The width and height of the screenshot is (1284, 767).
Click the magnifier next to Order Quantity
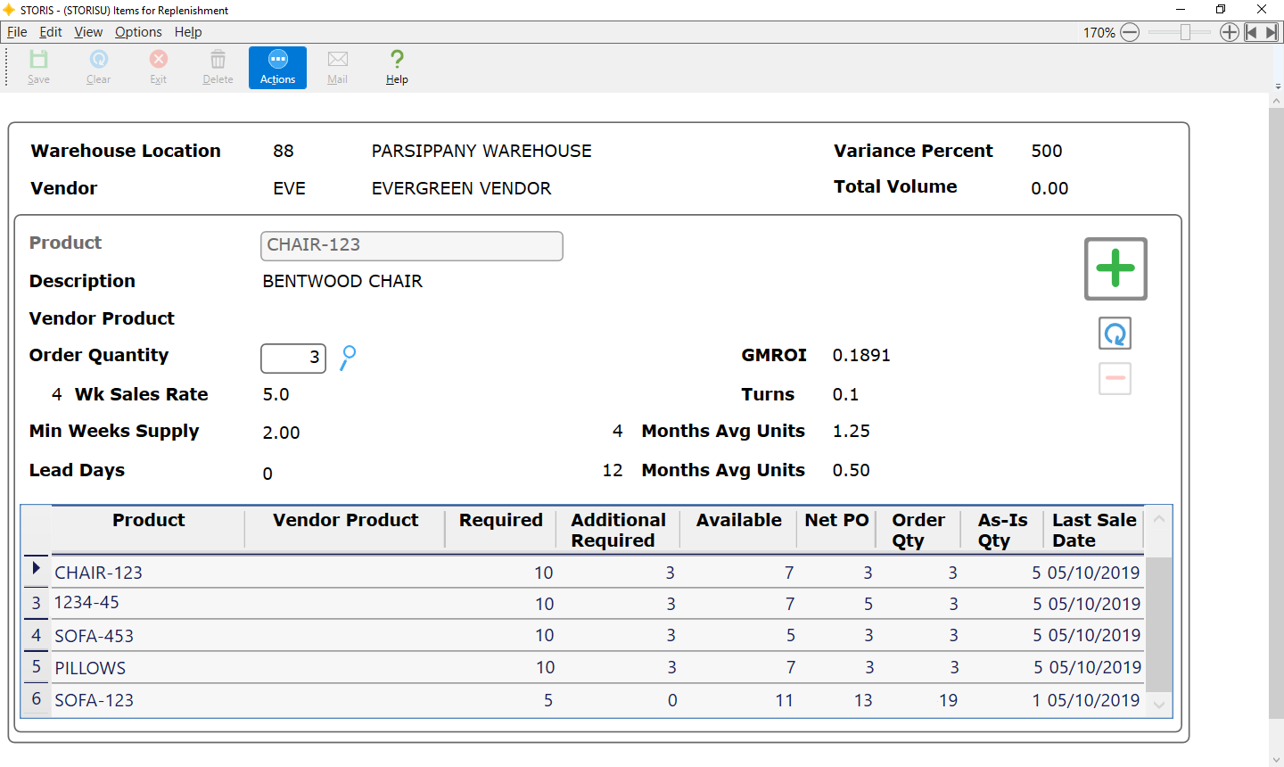[x=348, y=358]
